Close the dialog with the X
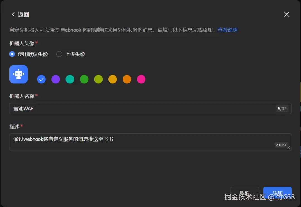This screenshot has width=301, height=207. [287, 14]
